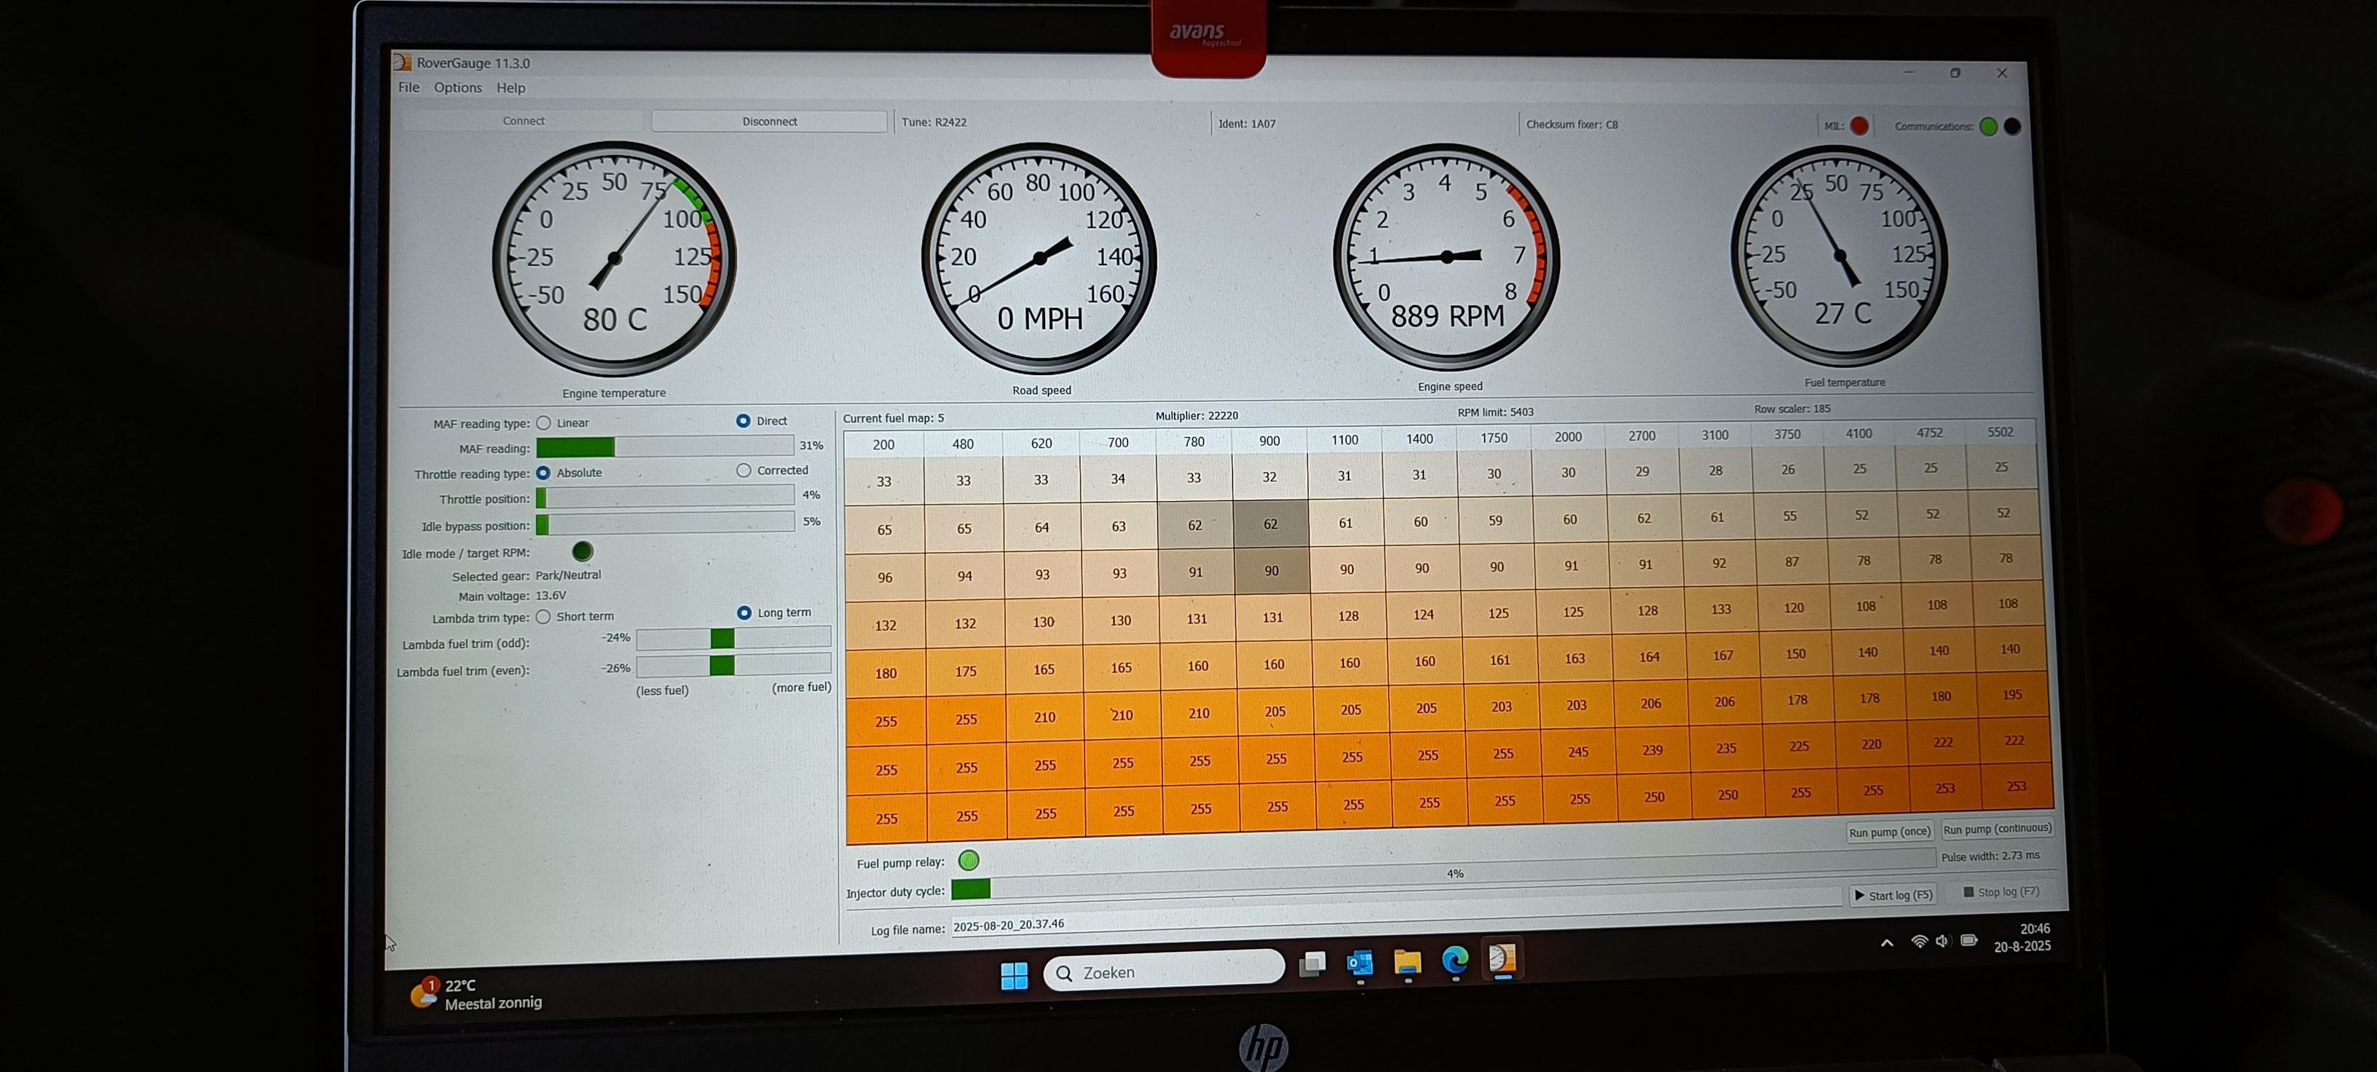Viewport: 2377px width, 1072px height.
Task: Open the File menu
Action: 409,87
